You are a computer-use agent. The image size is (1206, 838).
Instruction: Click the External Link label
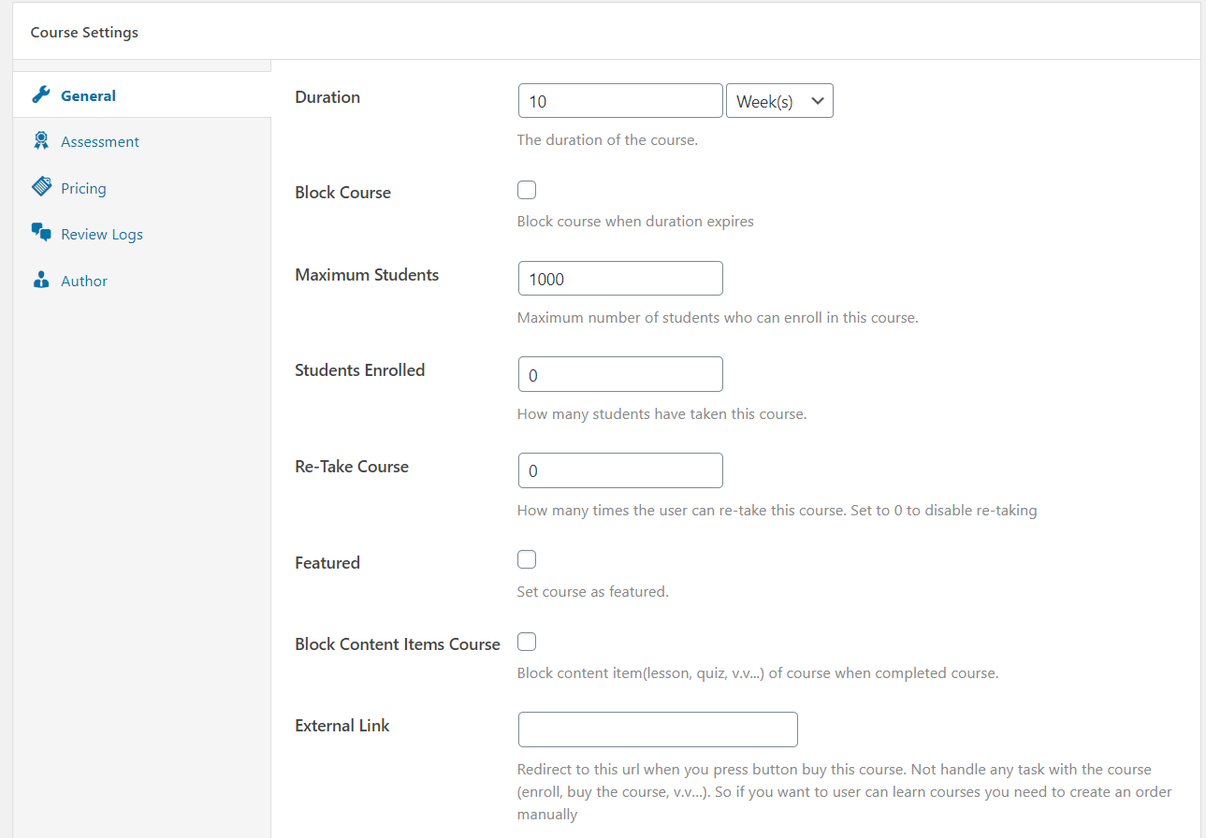click(342, 726)
